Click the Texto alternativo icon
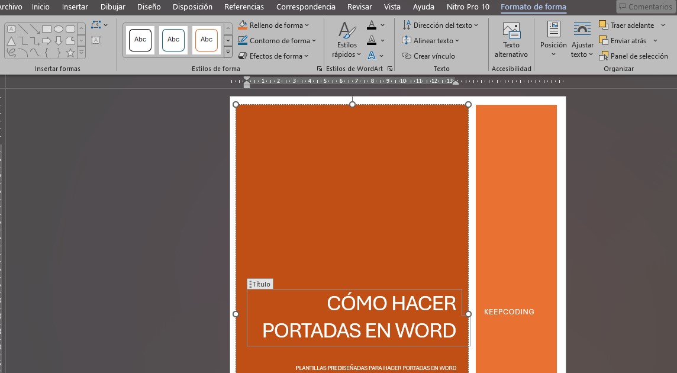This screenshot has width=677, height=373. click(511, 30)
